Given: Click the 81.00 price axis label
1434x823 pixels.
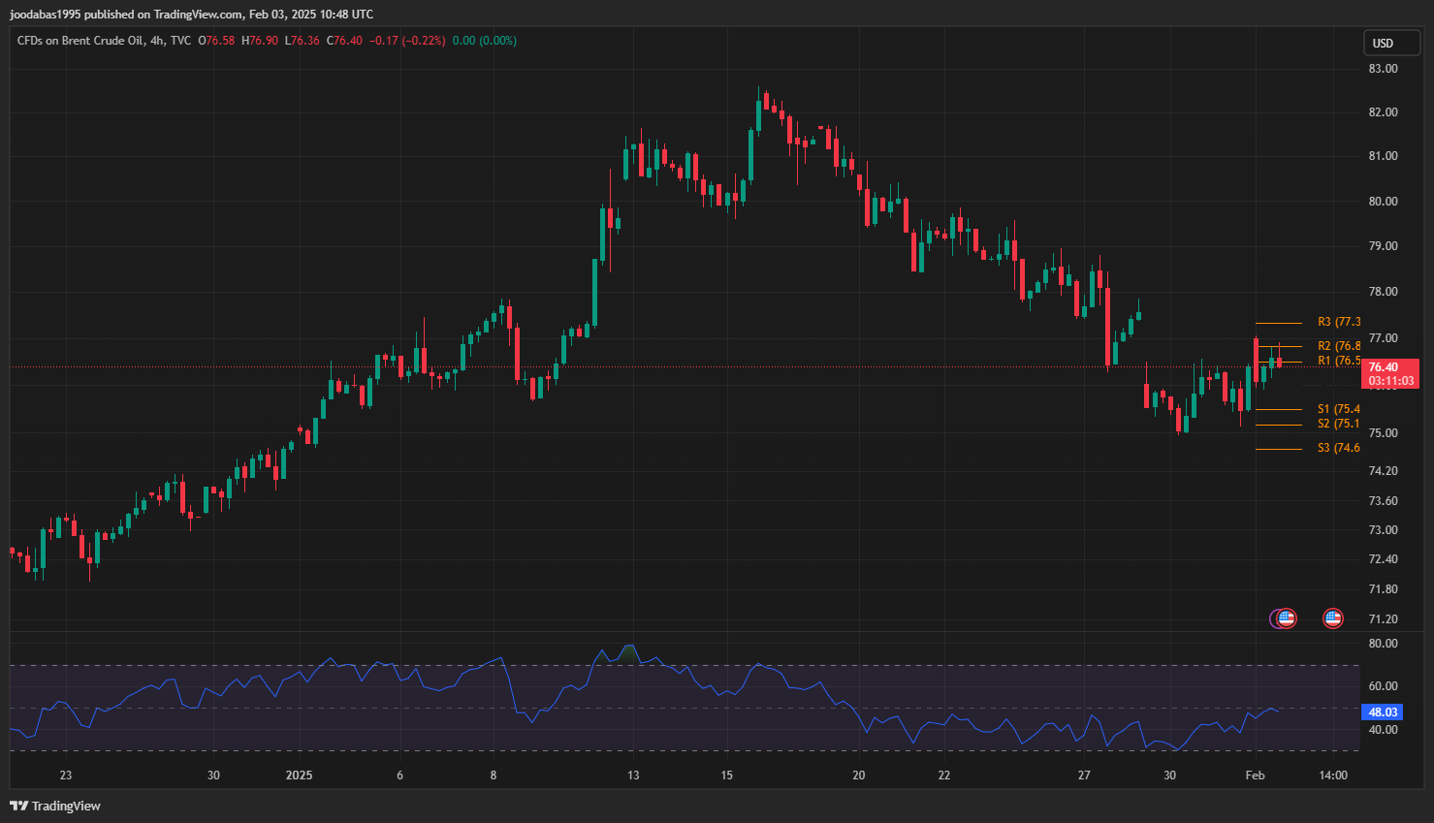Looking at the screenshot, I should [1383, 156].
